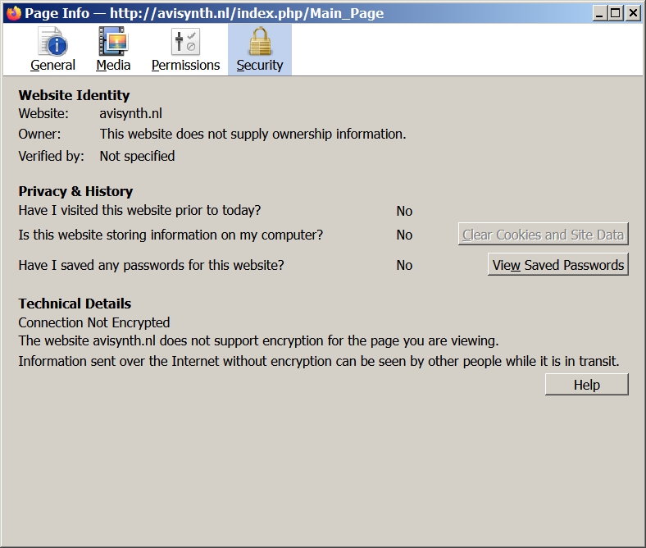The image size is (646, 548).
Task: Close the Page Info window
Action: click(x=632, y=13)
